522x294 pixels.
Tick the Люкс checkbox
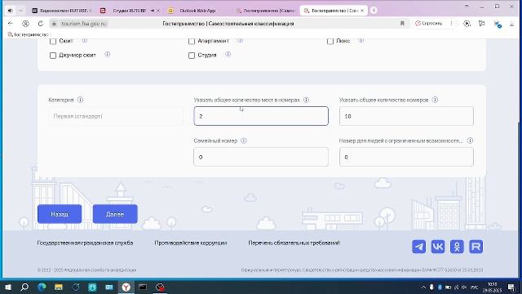click(x=330, y=42)
